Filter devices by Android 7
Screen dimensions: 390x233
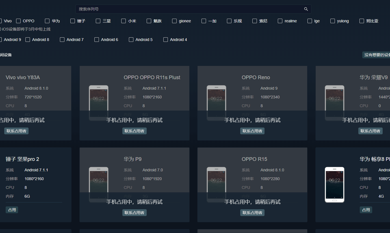(x=62, y=40)
